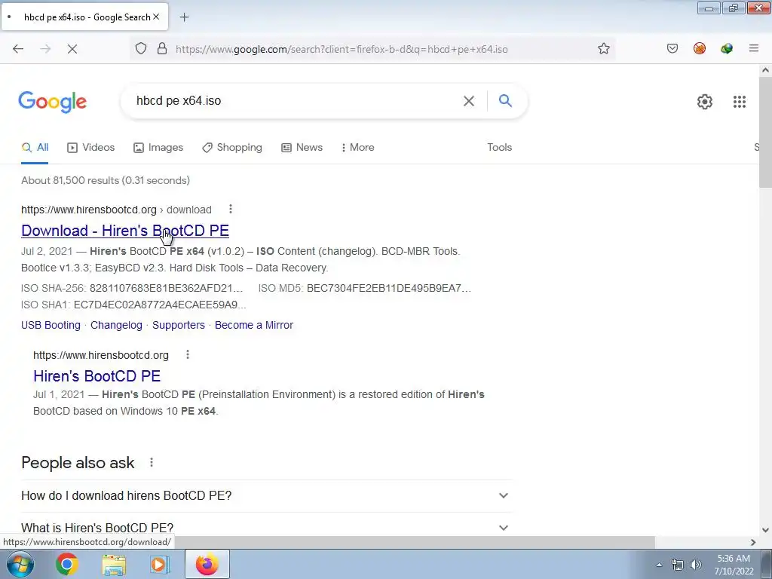This screenshot has width=772, height=579.
Task: Bookmark this page with the star icon
Action: point(604,49)
